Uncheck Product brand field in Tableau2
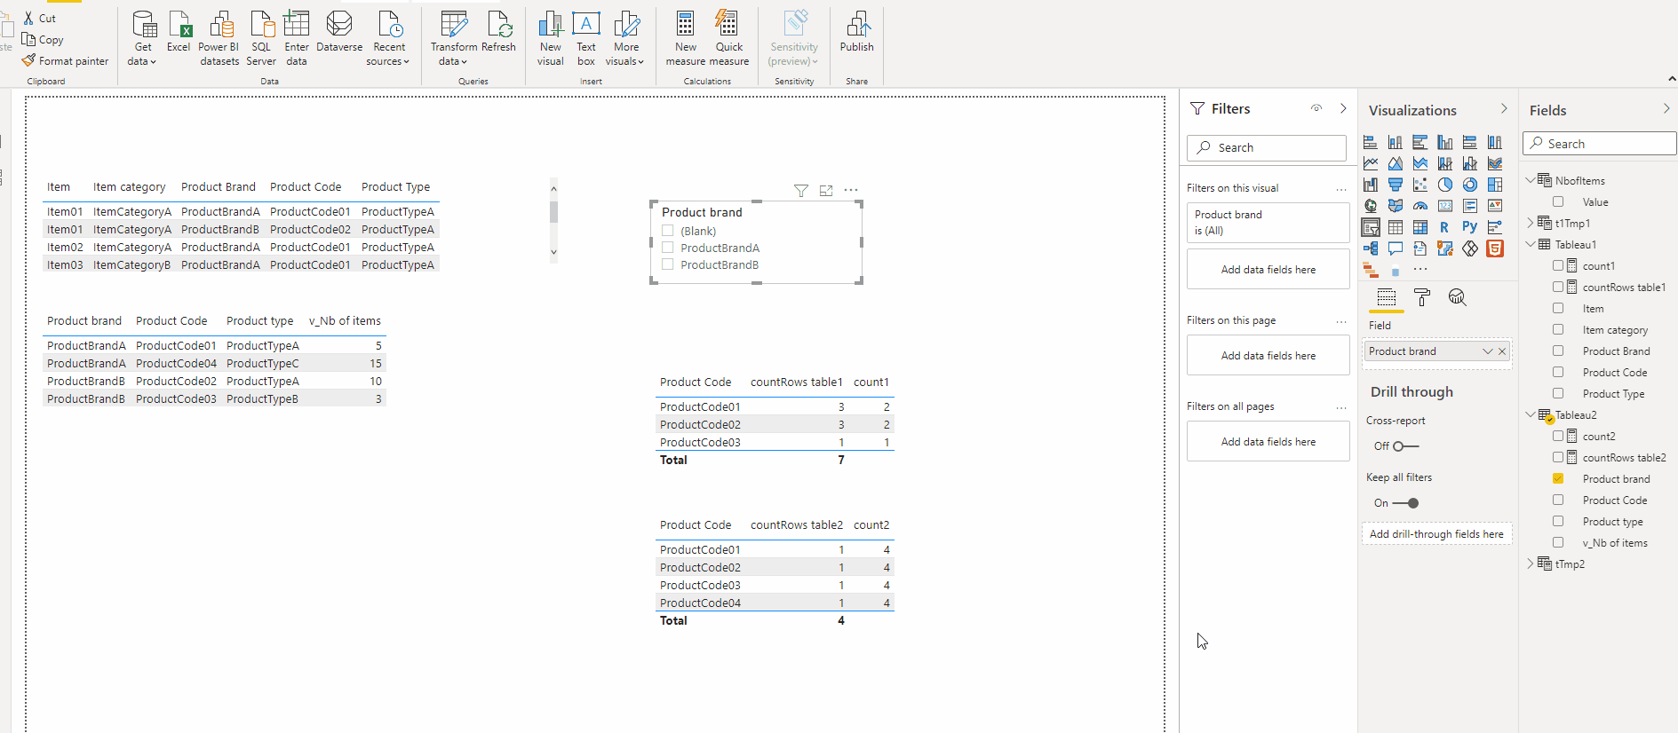Image resolution: width=1678 pixels, height=733 pixels. pos(1558,478)
